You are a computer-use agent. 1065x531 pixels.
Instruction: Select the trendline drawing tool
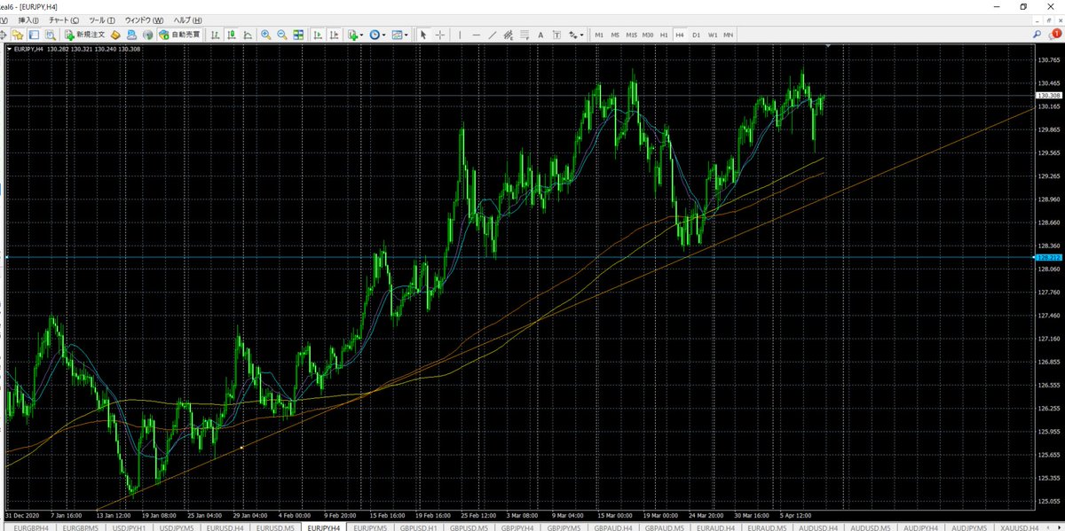point(493,35)
